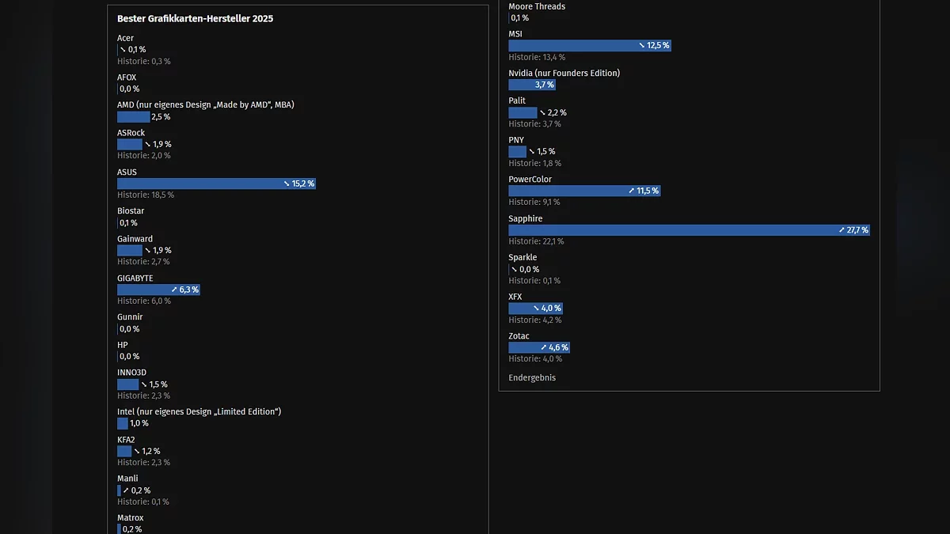Click the blue AMD 2,5 % result bar

pos(132,117)
